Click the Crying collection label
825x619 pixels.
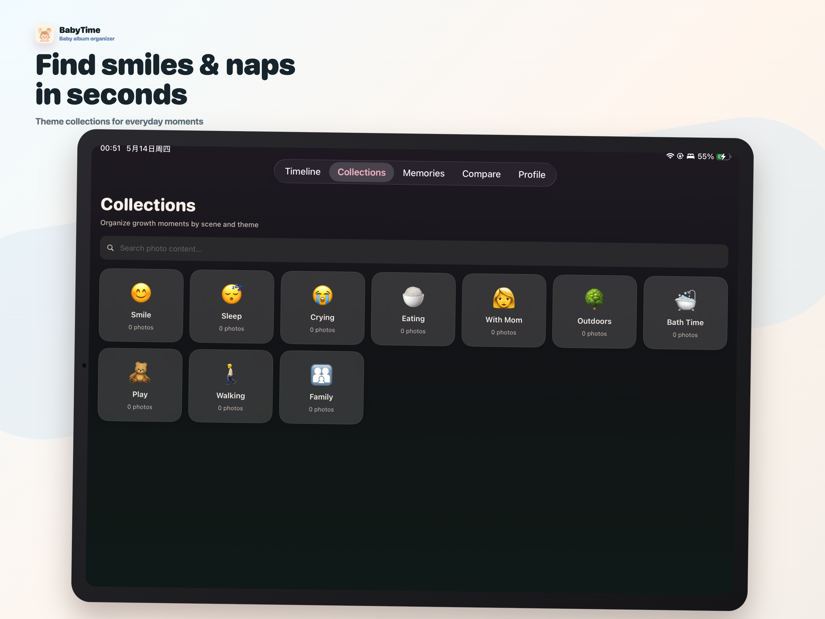(x=322, y=317)
